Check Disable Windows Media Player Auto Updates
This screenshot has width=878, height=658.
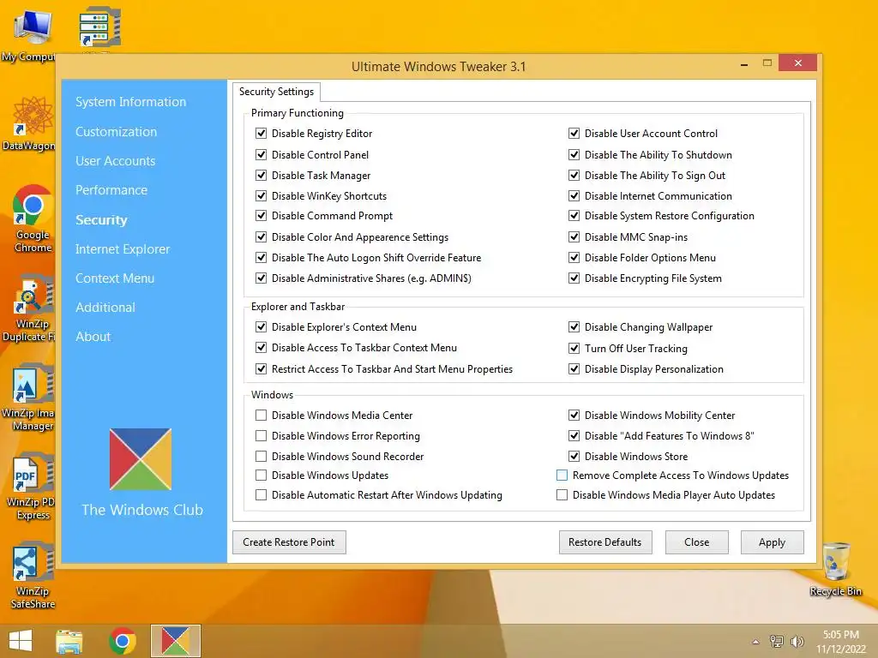click(562, 494)
